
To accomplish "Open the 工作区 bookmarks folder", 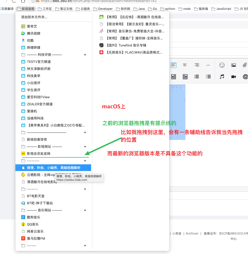I will [45, 9].
